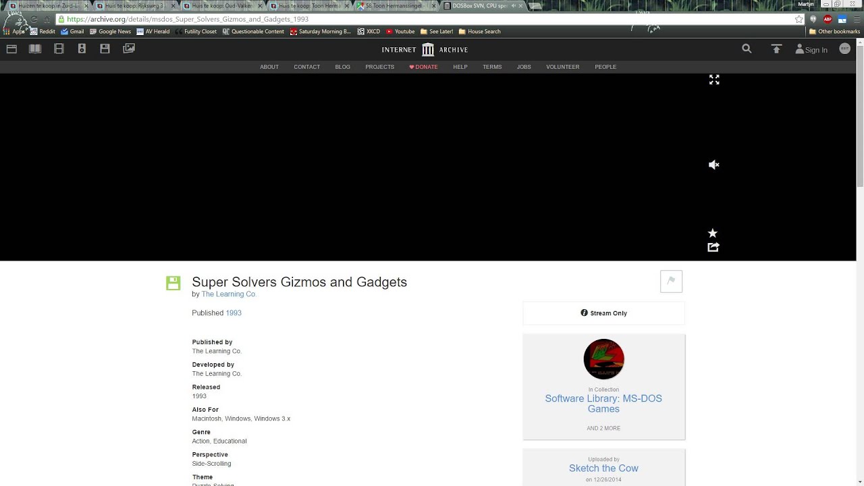Click the Internet Archive logo
This screenshot has height=486, width=864.
point(425,49)
